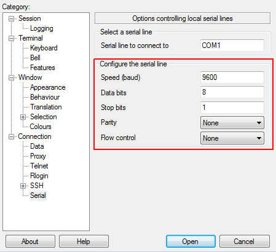
Task: Choose the Telnet category
Action: (x=39, y=166)
